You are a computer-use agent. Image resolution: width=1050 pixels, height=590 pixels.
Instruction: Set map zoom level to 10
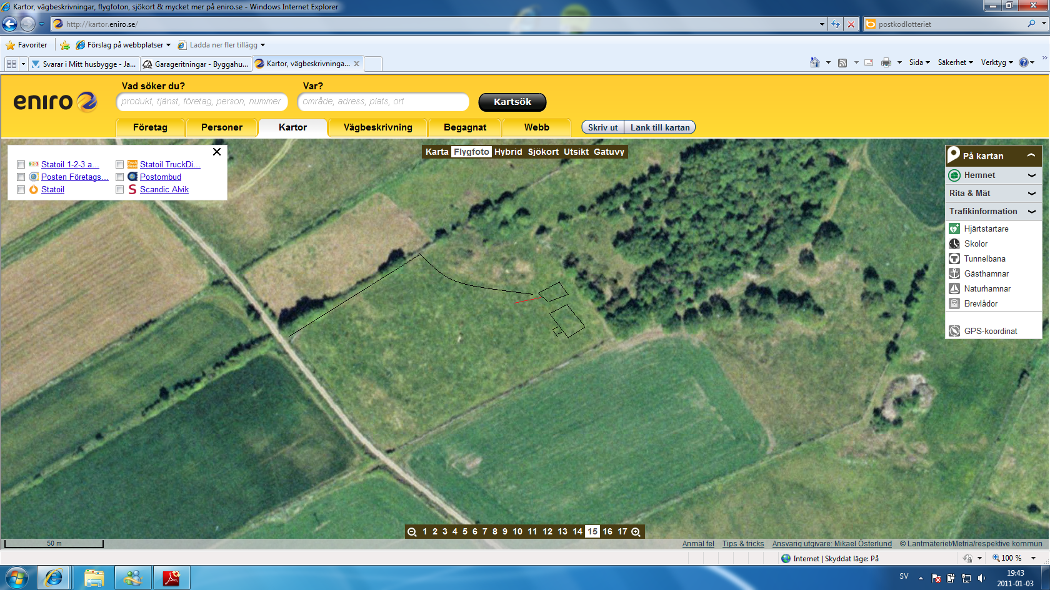point(517,532)
